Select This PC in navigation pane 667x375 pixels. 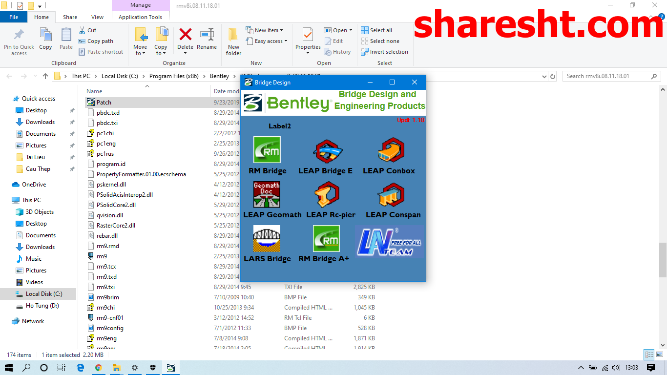(x=31, y=200)
